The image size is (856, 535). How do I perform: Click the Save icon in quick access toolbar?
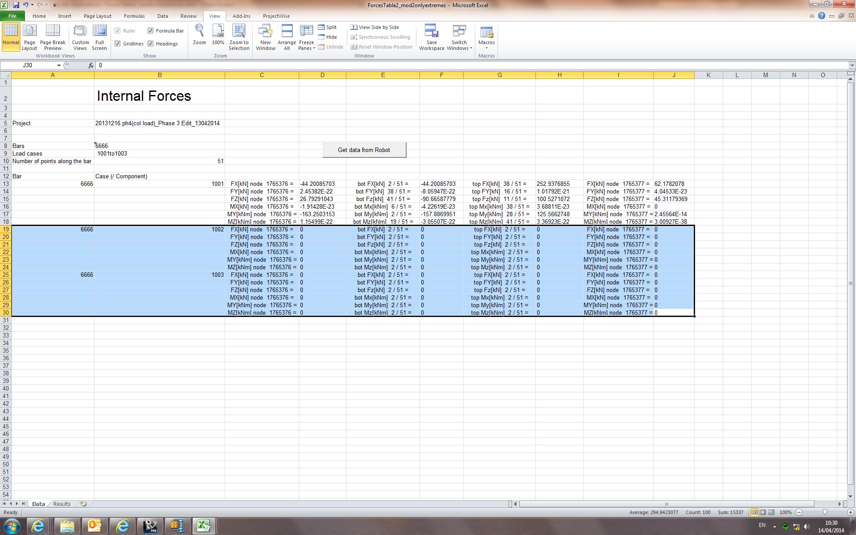tap(16, 5)
